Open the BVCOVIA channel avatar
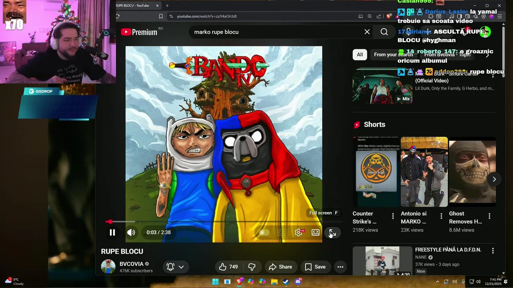Screen dimensions: 513x288 (x=108, y=267)
